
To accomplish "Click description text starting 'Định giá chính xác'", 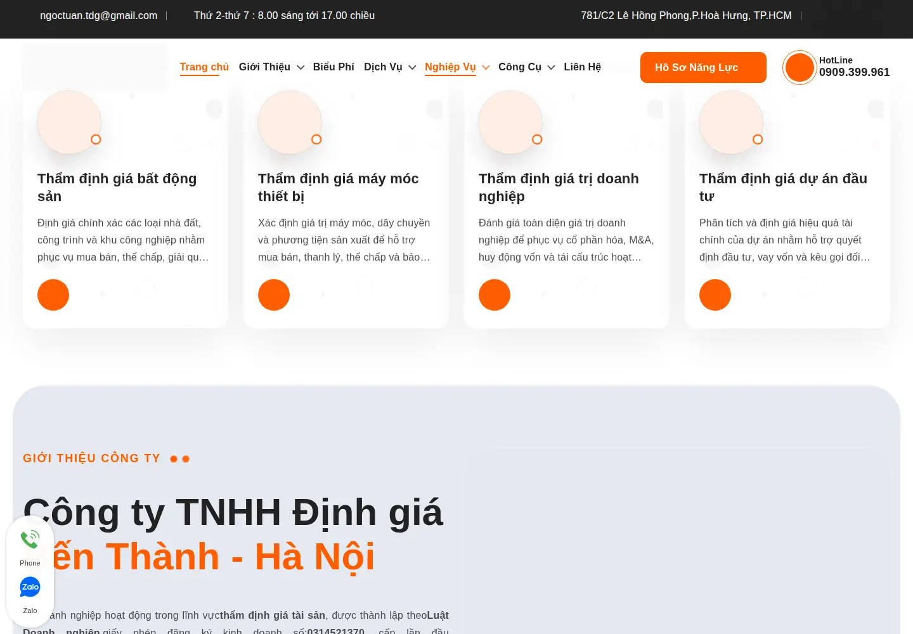I will (x=124, y=240).
